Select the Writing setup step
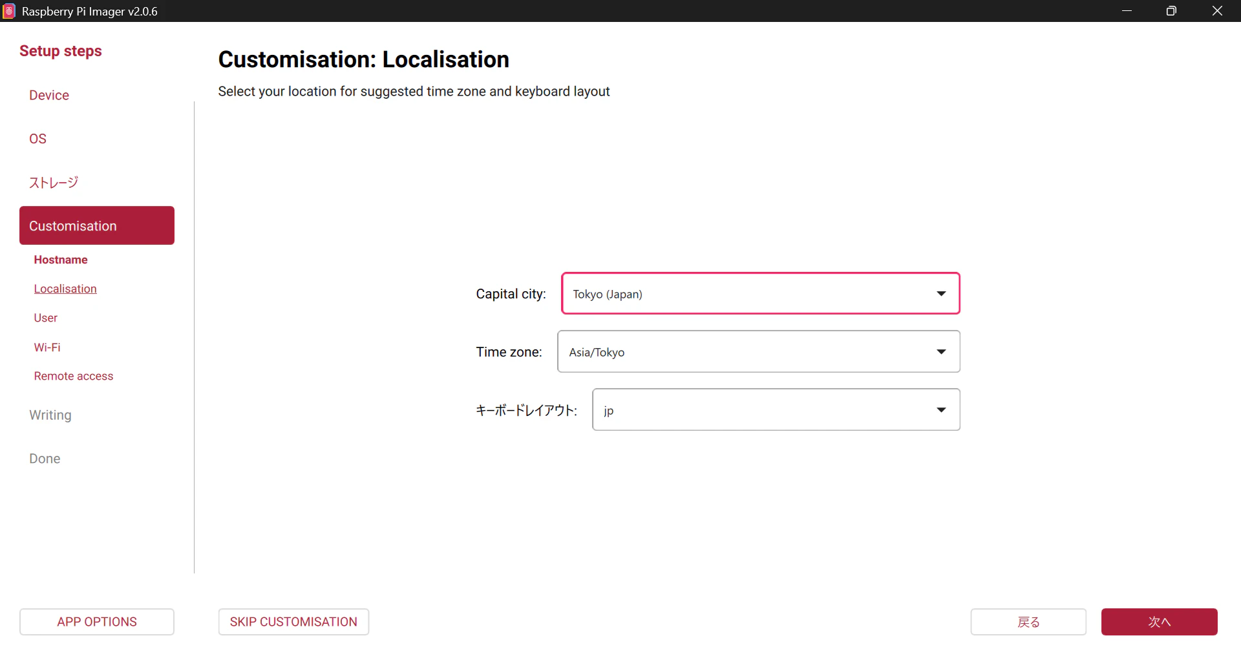The width and height of the screenshot is (1241, 649). (x=50, y=415)
